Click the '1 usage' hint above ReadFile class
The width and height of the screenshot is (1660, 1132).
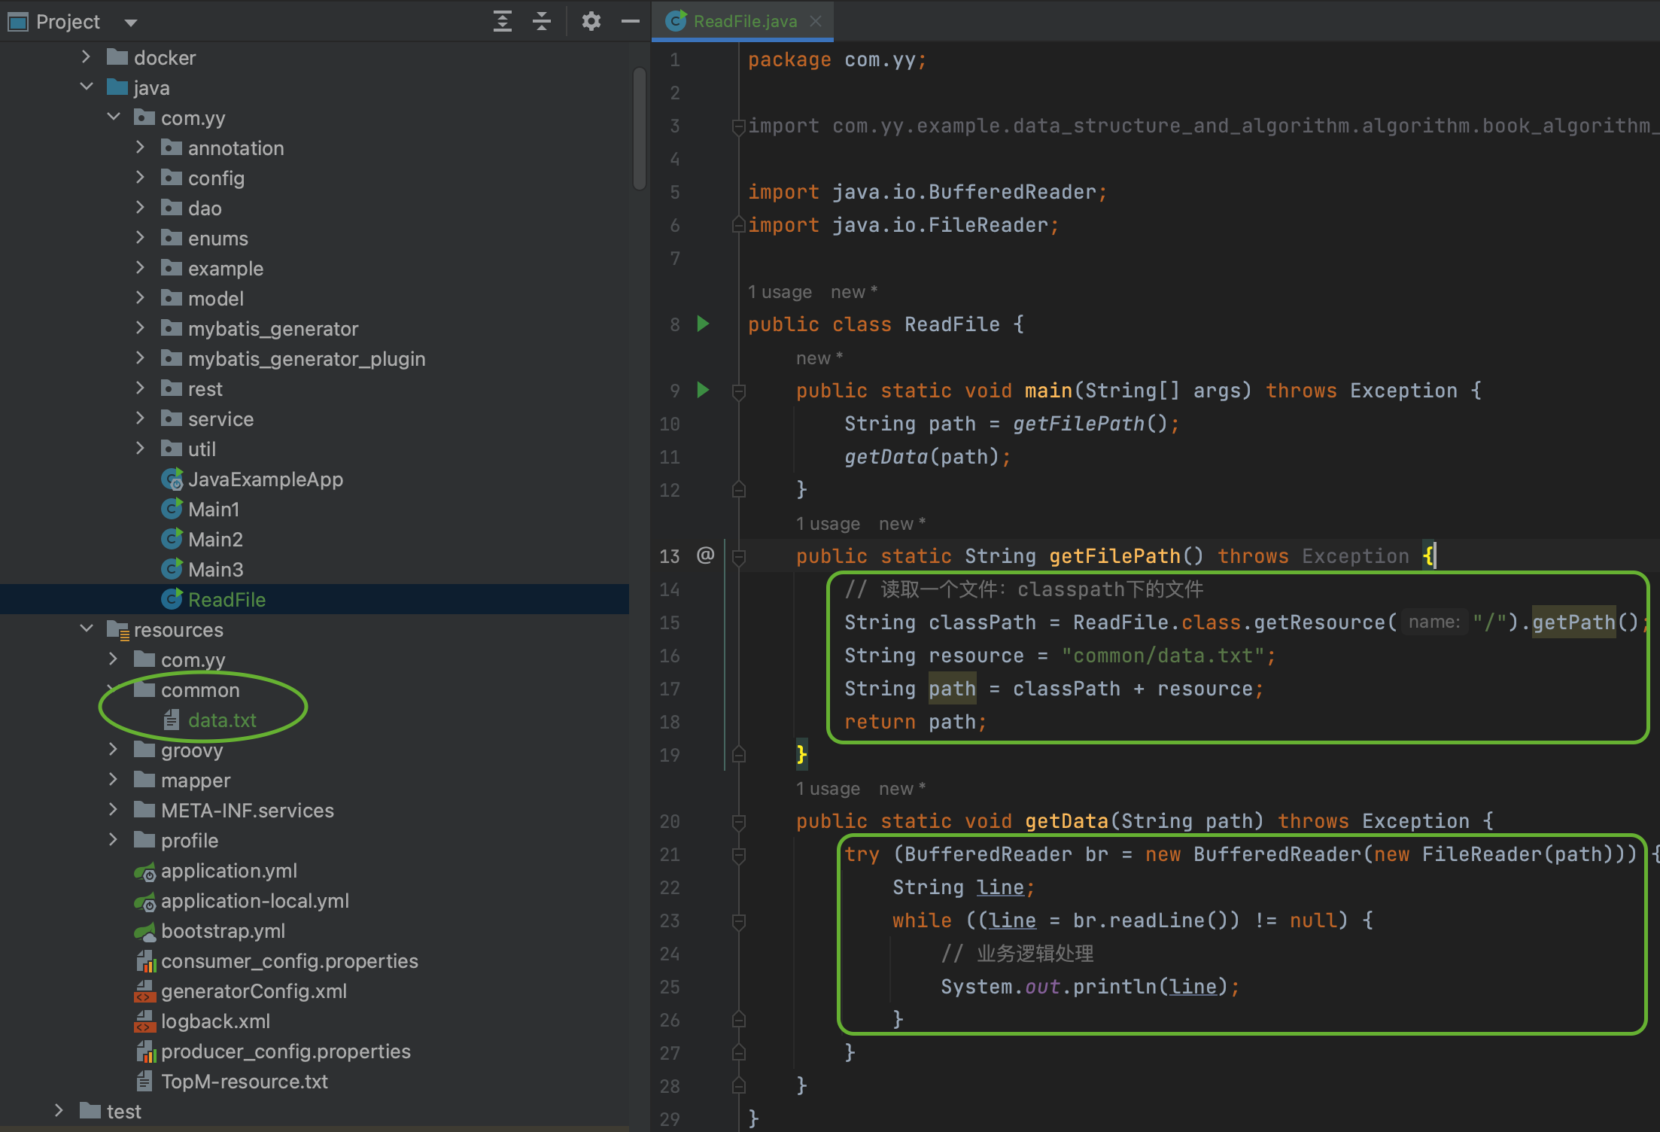pyautogui.click(x=780, y=292)
